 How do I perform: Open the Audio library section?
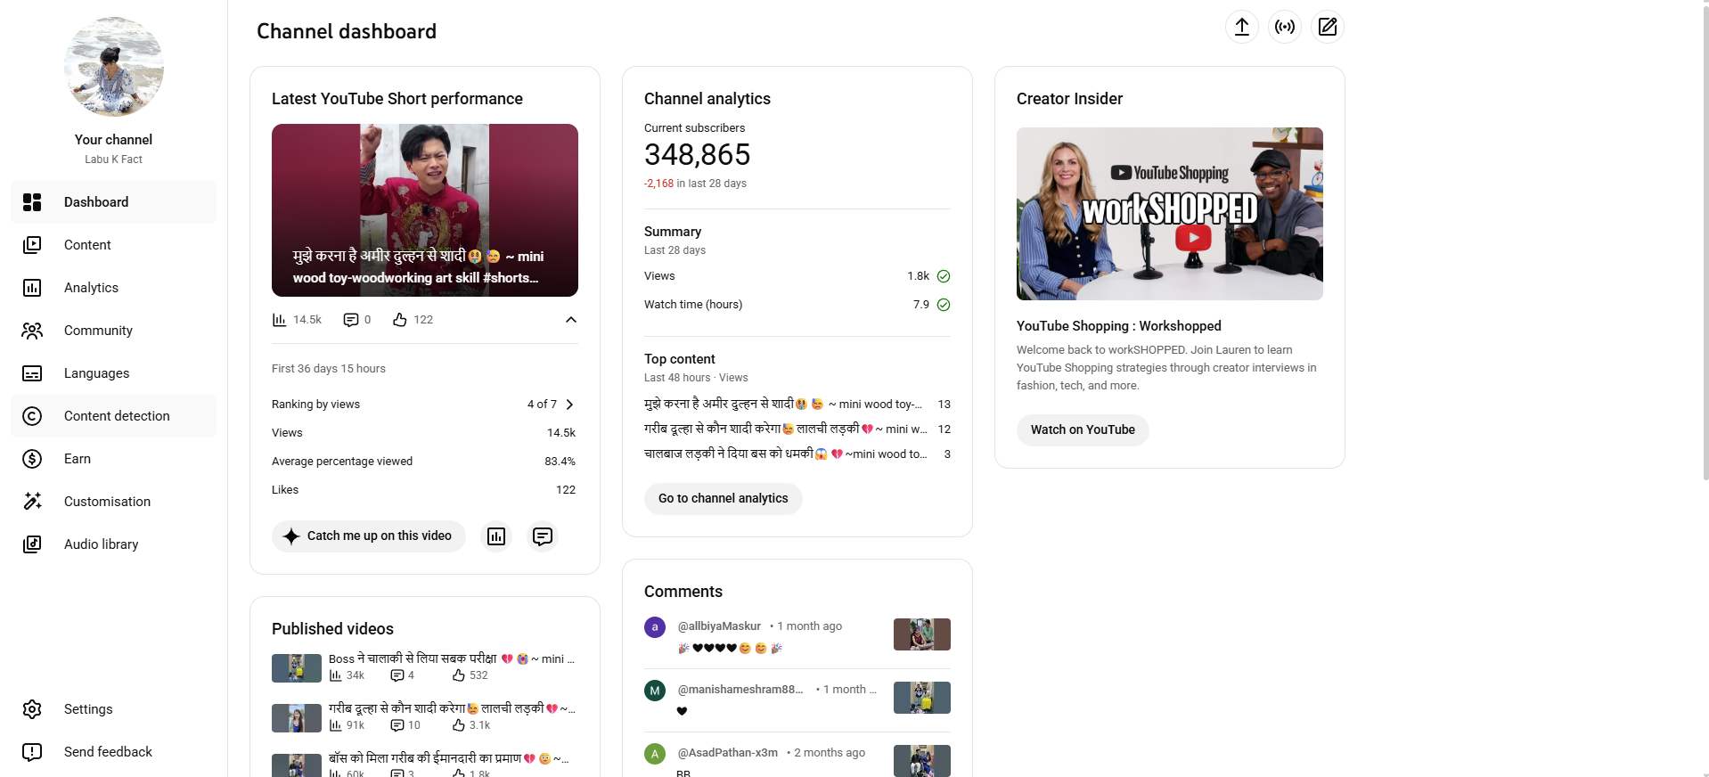(113, 544)
